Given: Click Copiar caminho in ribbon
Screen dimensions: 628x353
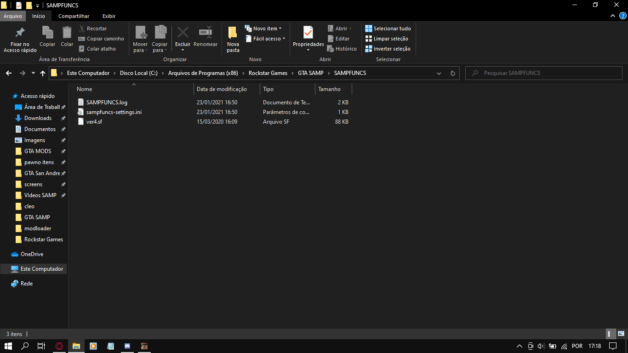Looking at the screenshot, I should click(x=101, y=39).
